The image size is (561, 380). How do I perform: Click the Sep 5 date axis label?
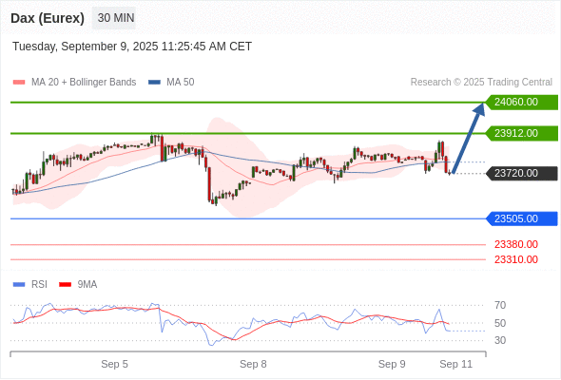[x=114, y=364]
